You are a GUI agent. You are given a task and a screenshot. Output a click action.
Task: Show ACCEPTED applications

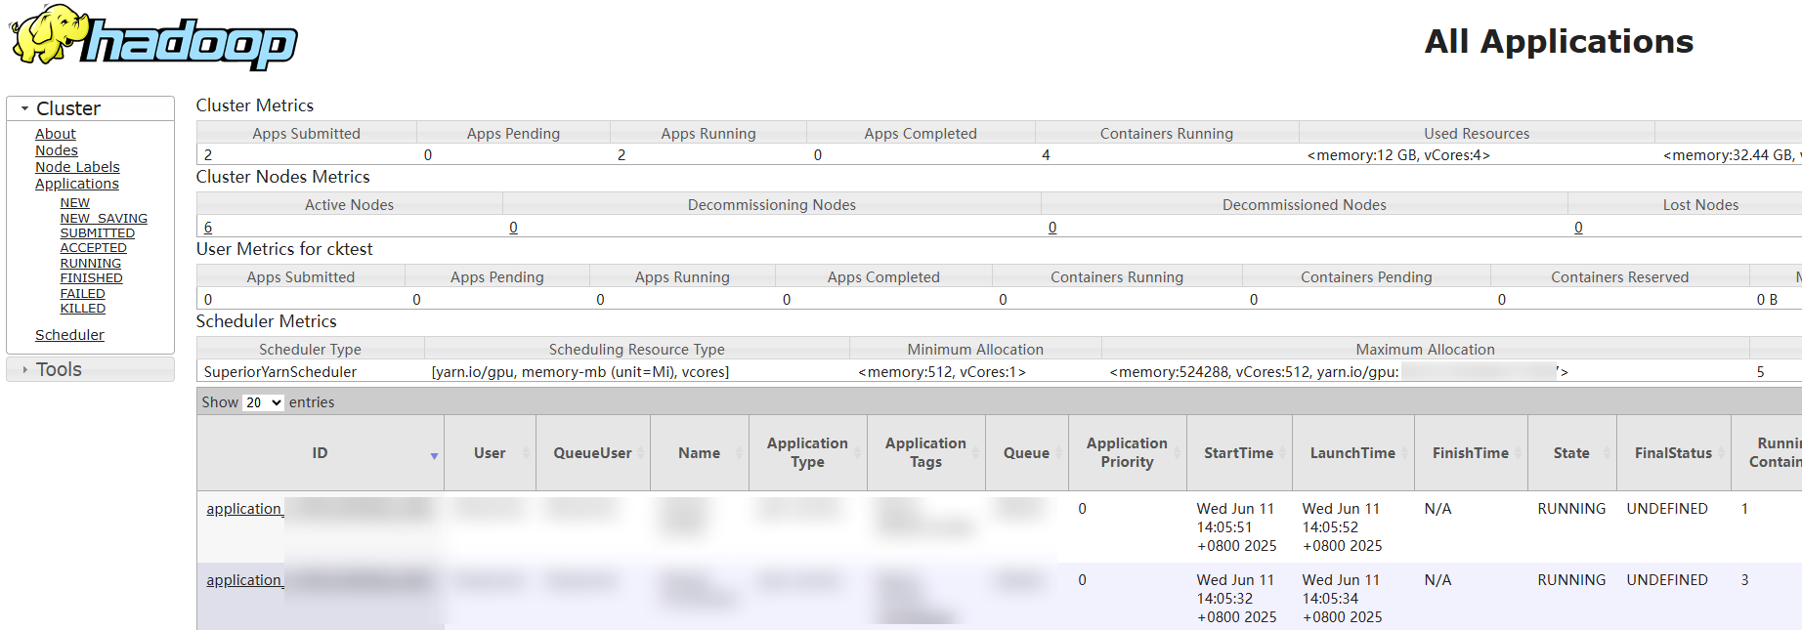point(93,248)
